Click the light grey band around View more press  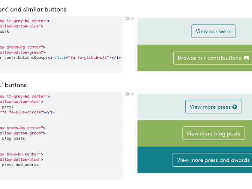160,107
